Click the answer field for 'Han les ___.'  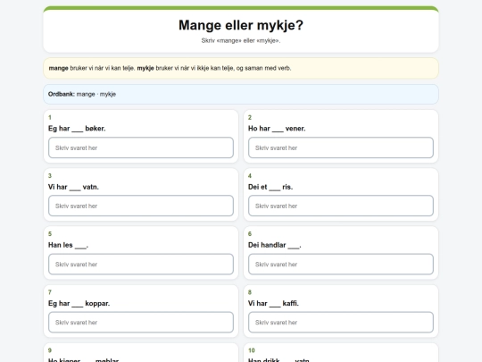pos(141,264)
